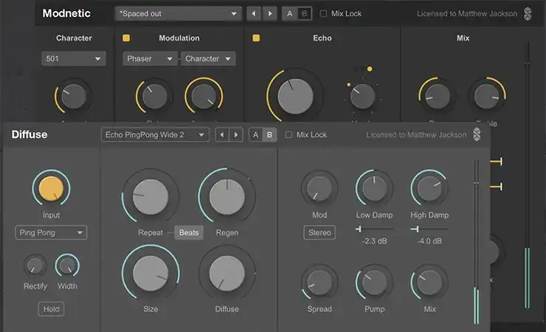Click the Diffuse brand logo icon
546x332 pixels.
click(x=477, y=134)
